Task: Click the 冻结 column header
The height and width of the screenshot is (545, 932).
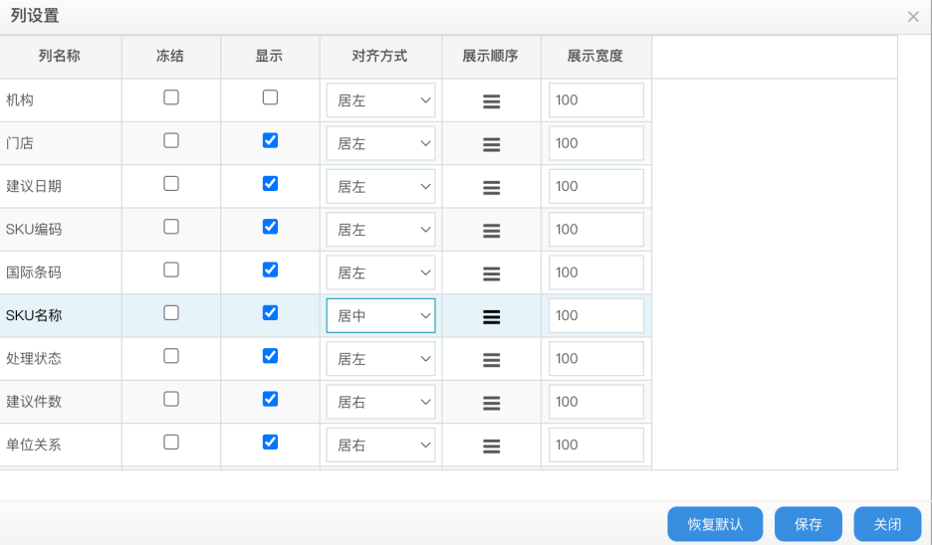Action: [x=171, y=57]
